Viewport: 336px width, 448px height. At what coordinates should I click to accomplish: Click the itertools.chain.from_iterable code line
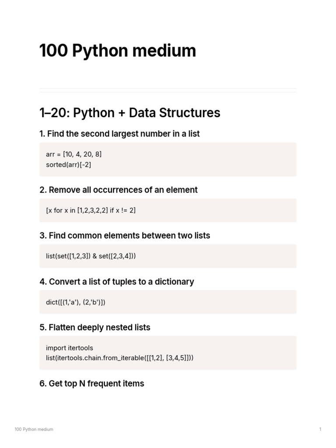tap(119, 358)
